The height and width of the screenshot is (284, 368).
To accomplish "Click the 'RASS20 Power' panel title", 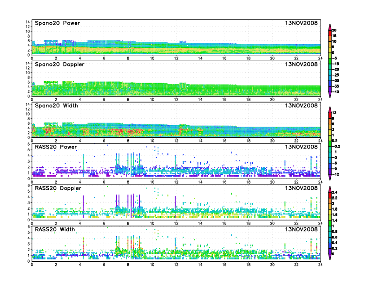I will click(x=56, y=147).
